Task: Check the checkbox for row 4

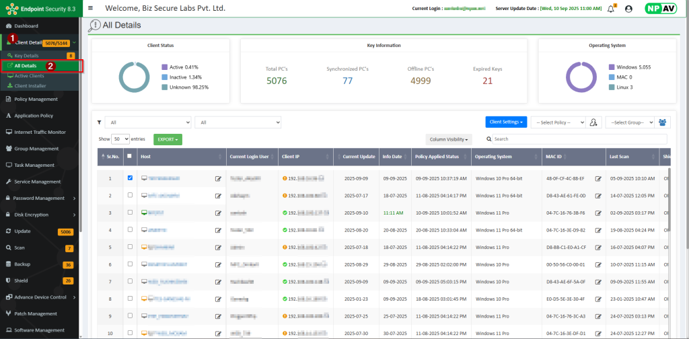Action: point(130,229)
